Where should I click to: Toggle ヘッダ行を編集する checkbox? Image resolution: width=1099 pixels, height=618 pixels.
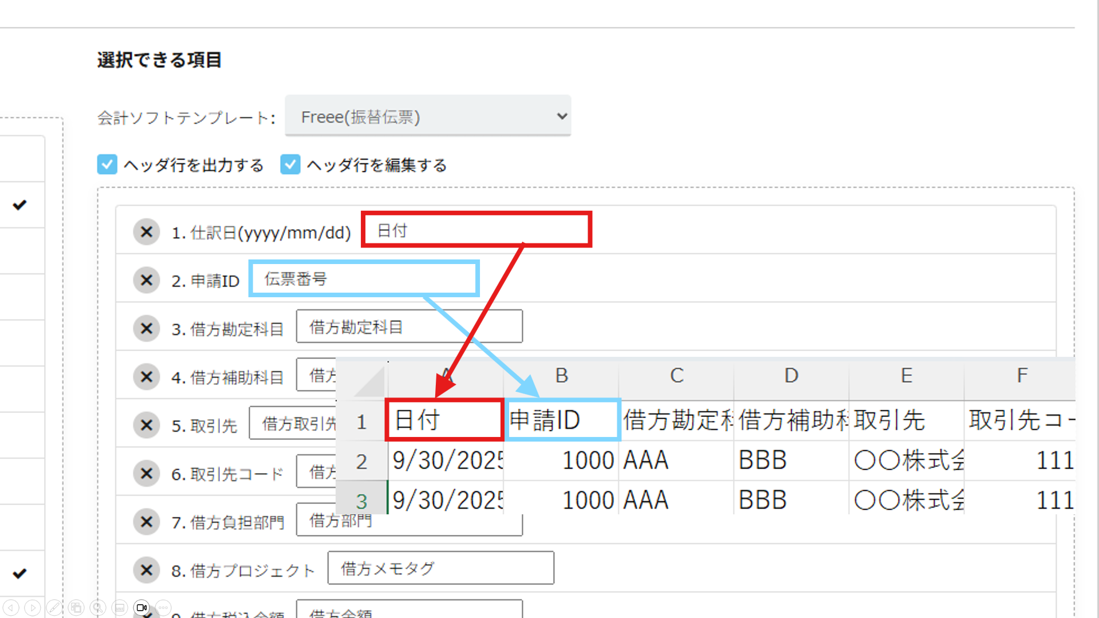(x=290, y=165)
